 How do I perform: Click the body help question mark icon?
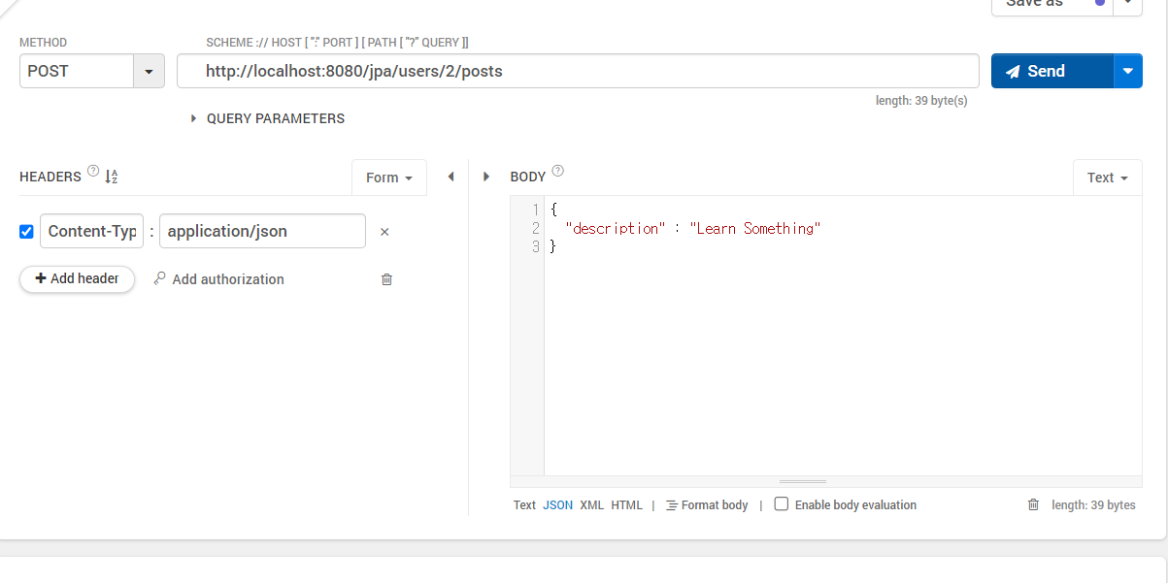[557, 172]
